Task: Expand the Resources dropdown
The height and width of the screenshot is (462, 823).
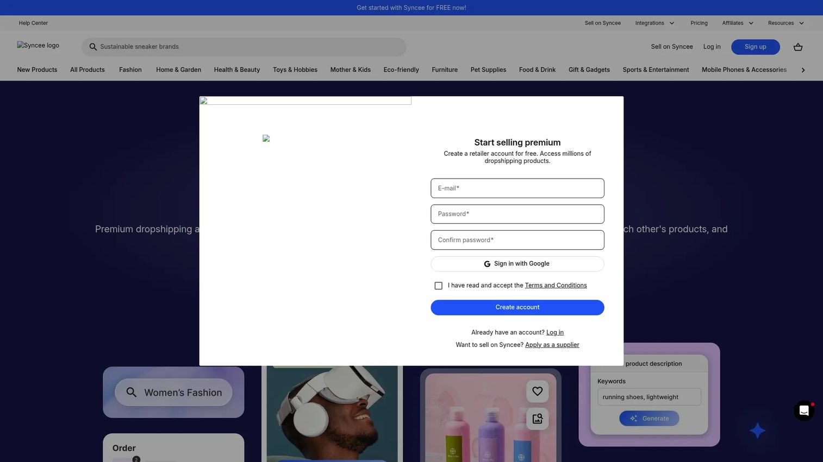Action: (785, 23)
